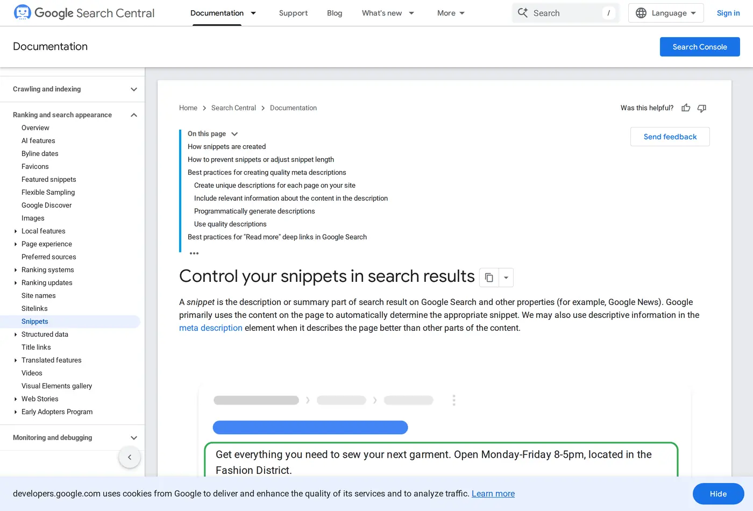Expand the Web Stories tree item
Viewport: 753px width, 511px height.
click(16, 399)
